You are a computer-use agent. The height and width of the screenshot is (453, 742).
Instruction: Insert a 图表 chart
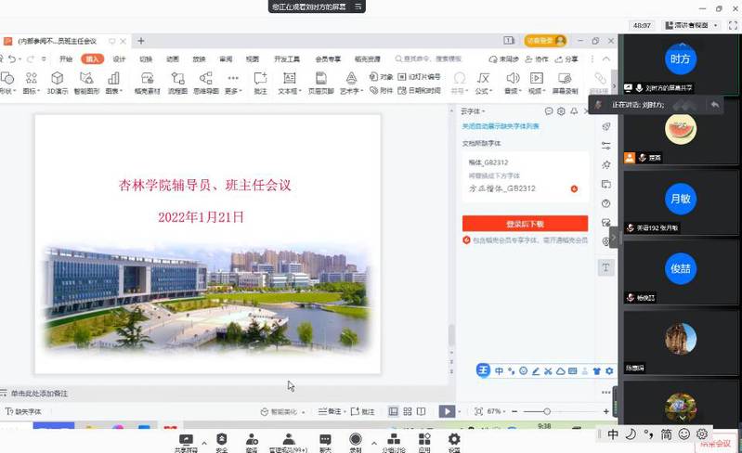(x=113, y=83)
